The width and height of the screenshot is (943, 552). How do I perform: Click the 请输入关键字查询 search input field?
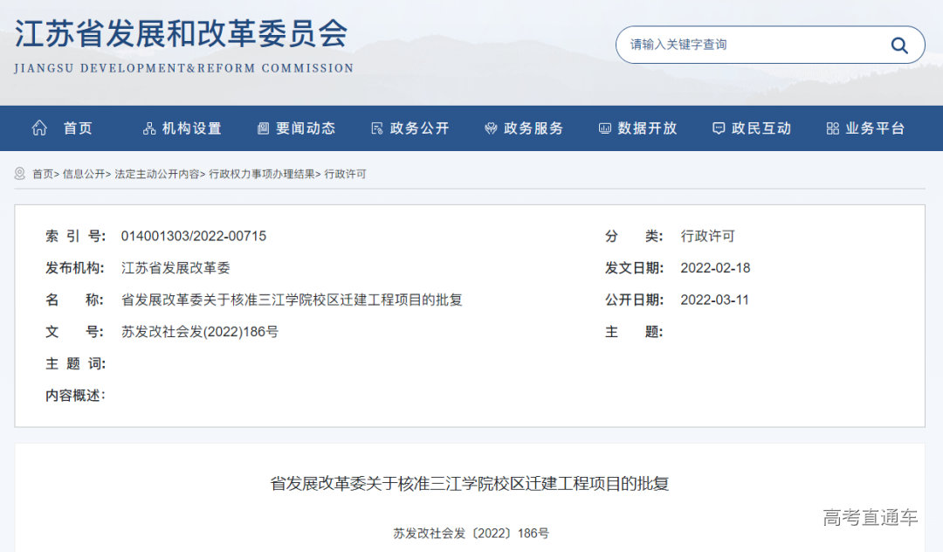[742, 45]
